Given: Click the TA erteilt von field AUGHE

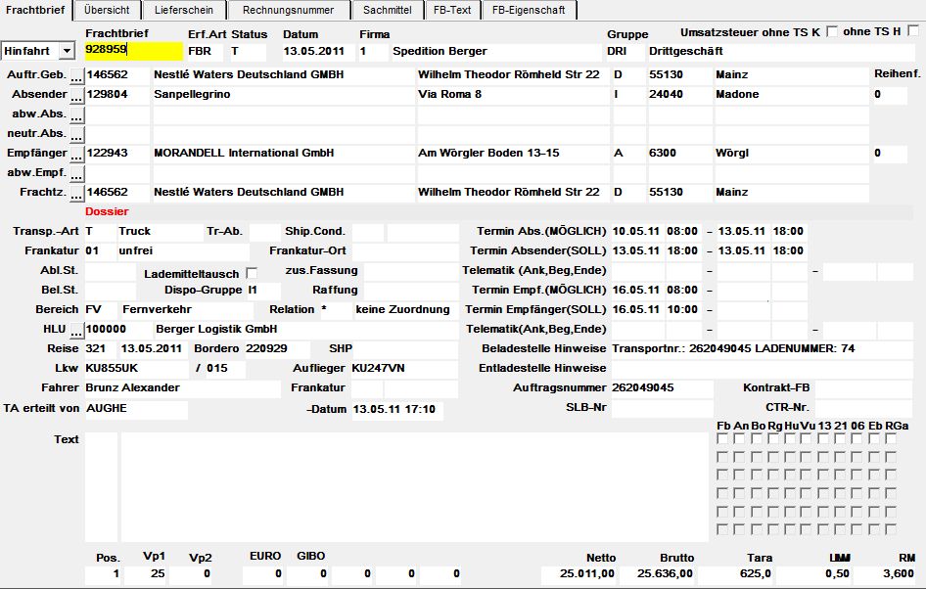Looking at the screenshot, I should tap(136, 408).
